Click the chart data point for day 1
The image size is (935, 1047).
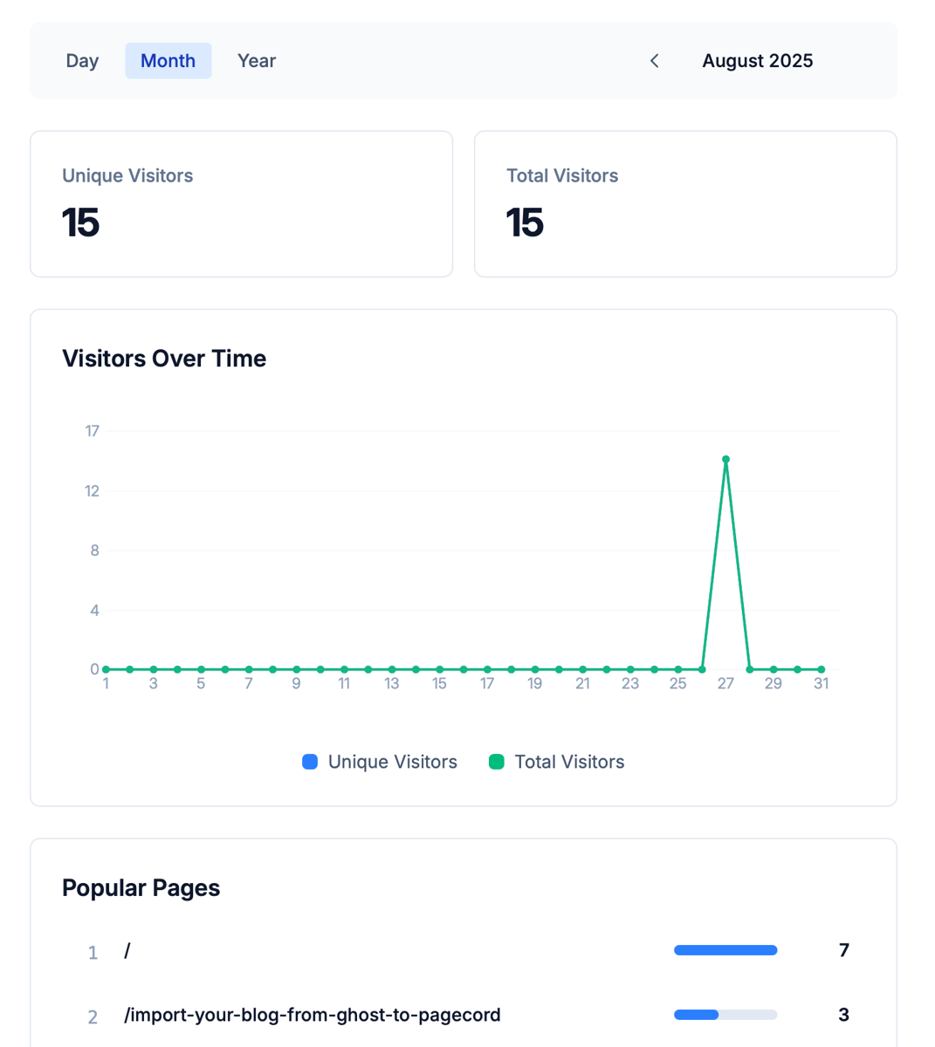pyautogui.click(x=106, y=669)
